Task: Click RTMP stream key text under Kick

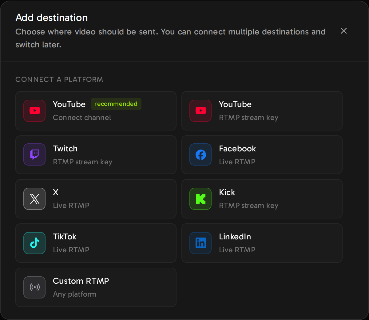Action: pos(248,206)
